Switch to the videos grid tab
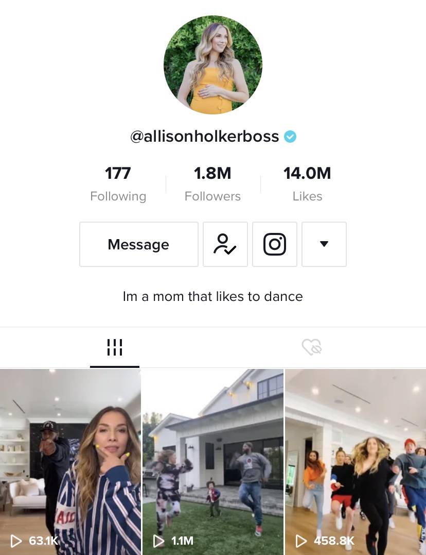This screenshot has height=555, width=426. click(x=115, y=347)
